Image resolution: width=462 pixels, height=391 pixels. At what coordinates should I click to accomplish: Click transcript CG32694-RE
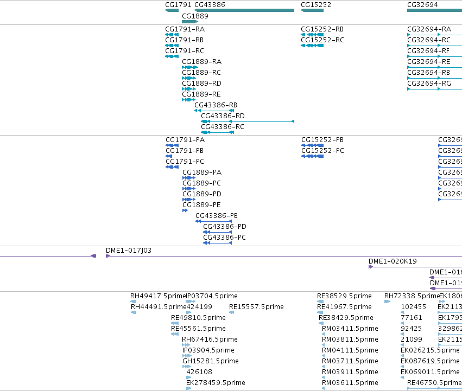click(429, 62)
